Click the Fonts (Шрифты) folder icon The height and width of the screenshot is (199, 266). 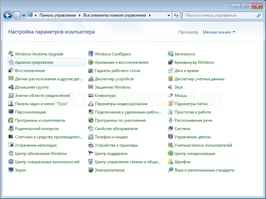171,162
